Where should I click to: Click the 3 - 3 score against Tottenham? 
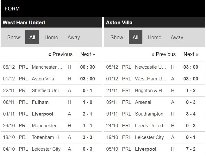pos(87,137)
